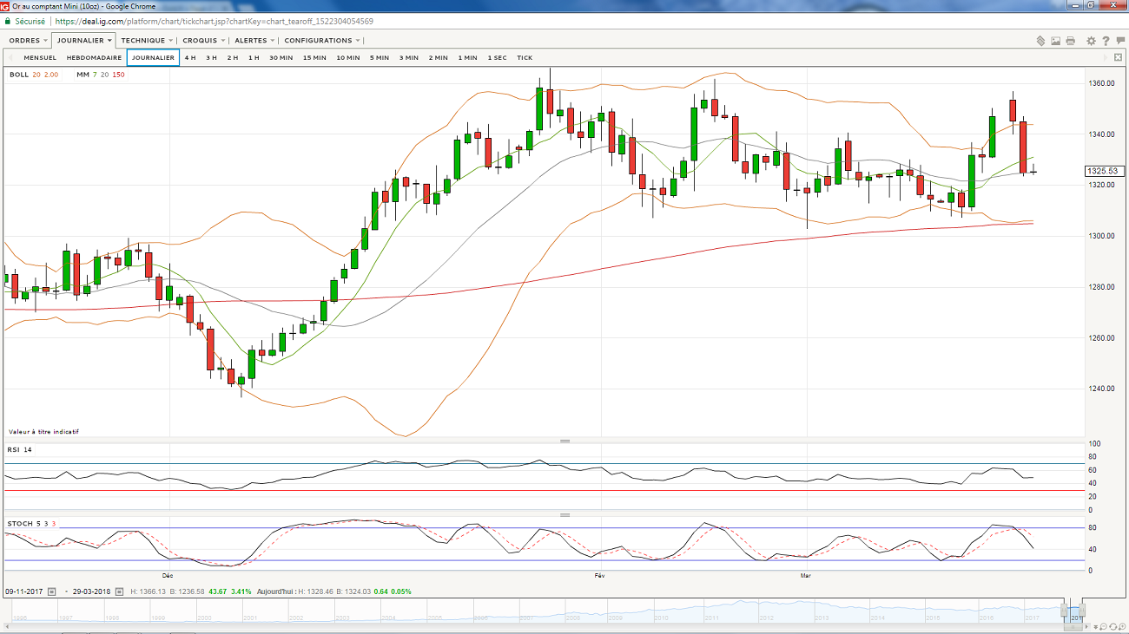Click the left arrow on the timeframe bar
The image size is (1129, 634).
[10, 58]
